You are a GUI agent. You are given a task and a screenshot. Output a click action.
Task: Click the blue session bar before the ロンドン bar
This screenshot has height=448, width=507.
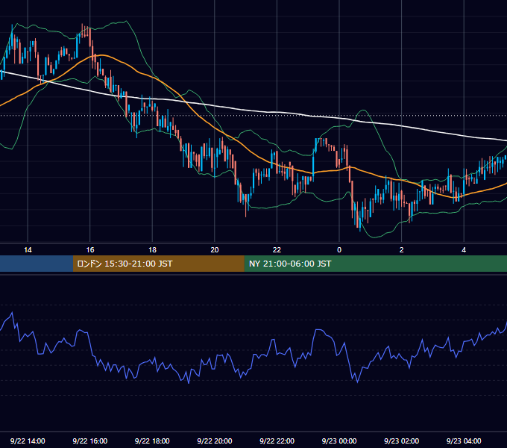click(37, 264)
